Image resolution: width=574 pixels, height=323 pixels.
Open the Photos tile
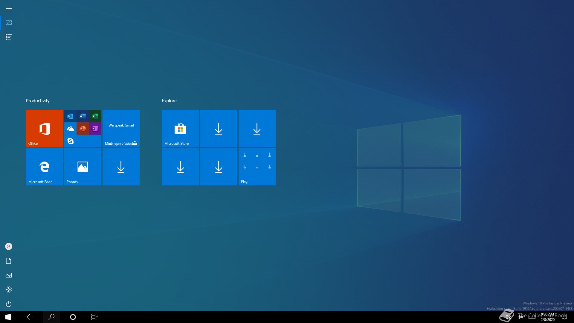coord(83,167)
